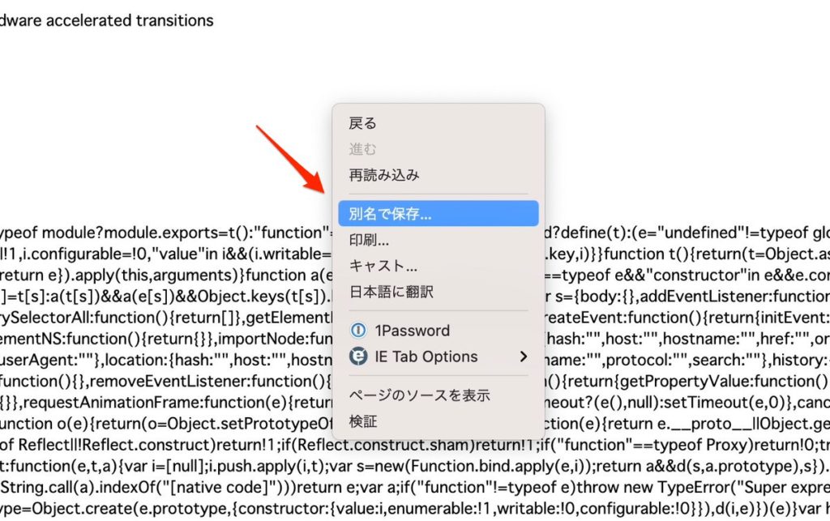This screenshot has width=830, height=521.
Task: Click the IE Tab Options text label
Action: [426, 357]
